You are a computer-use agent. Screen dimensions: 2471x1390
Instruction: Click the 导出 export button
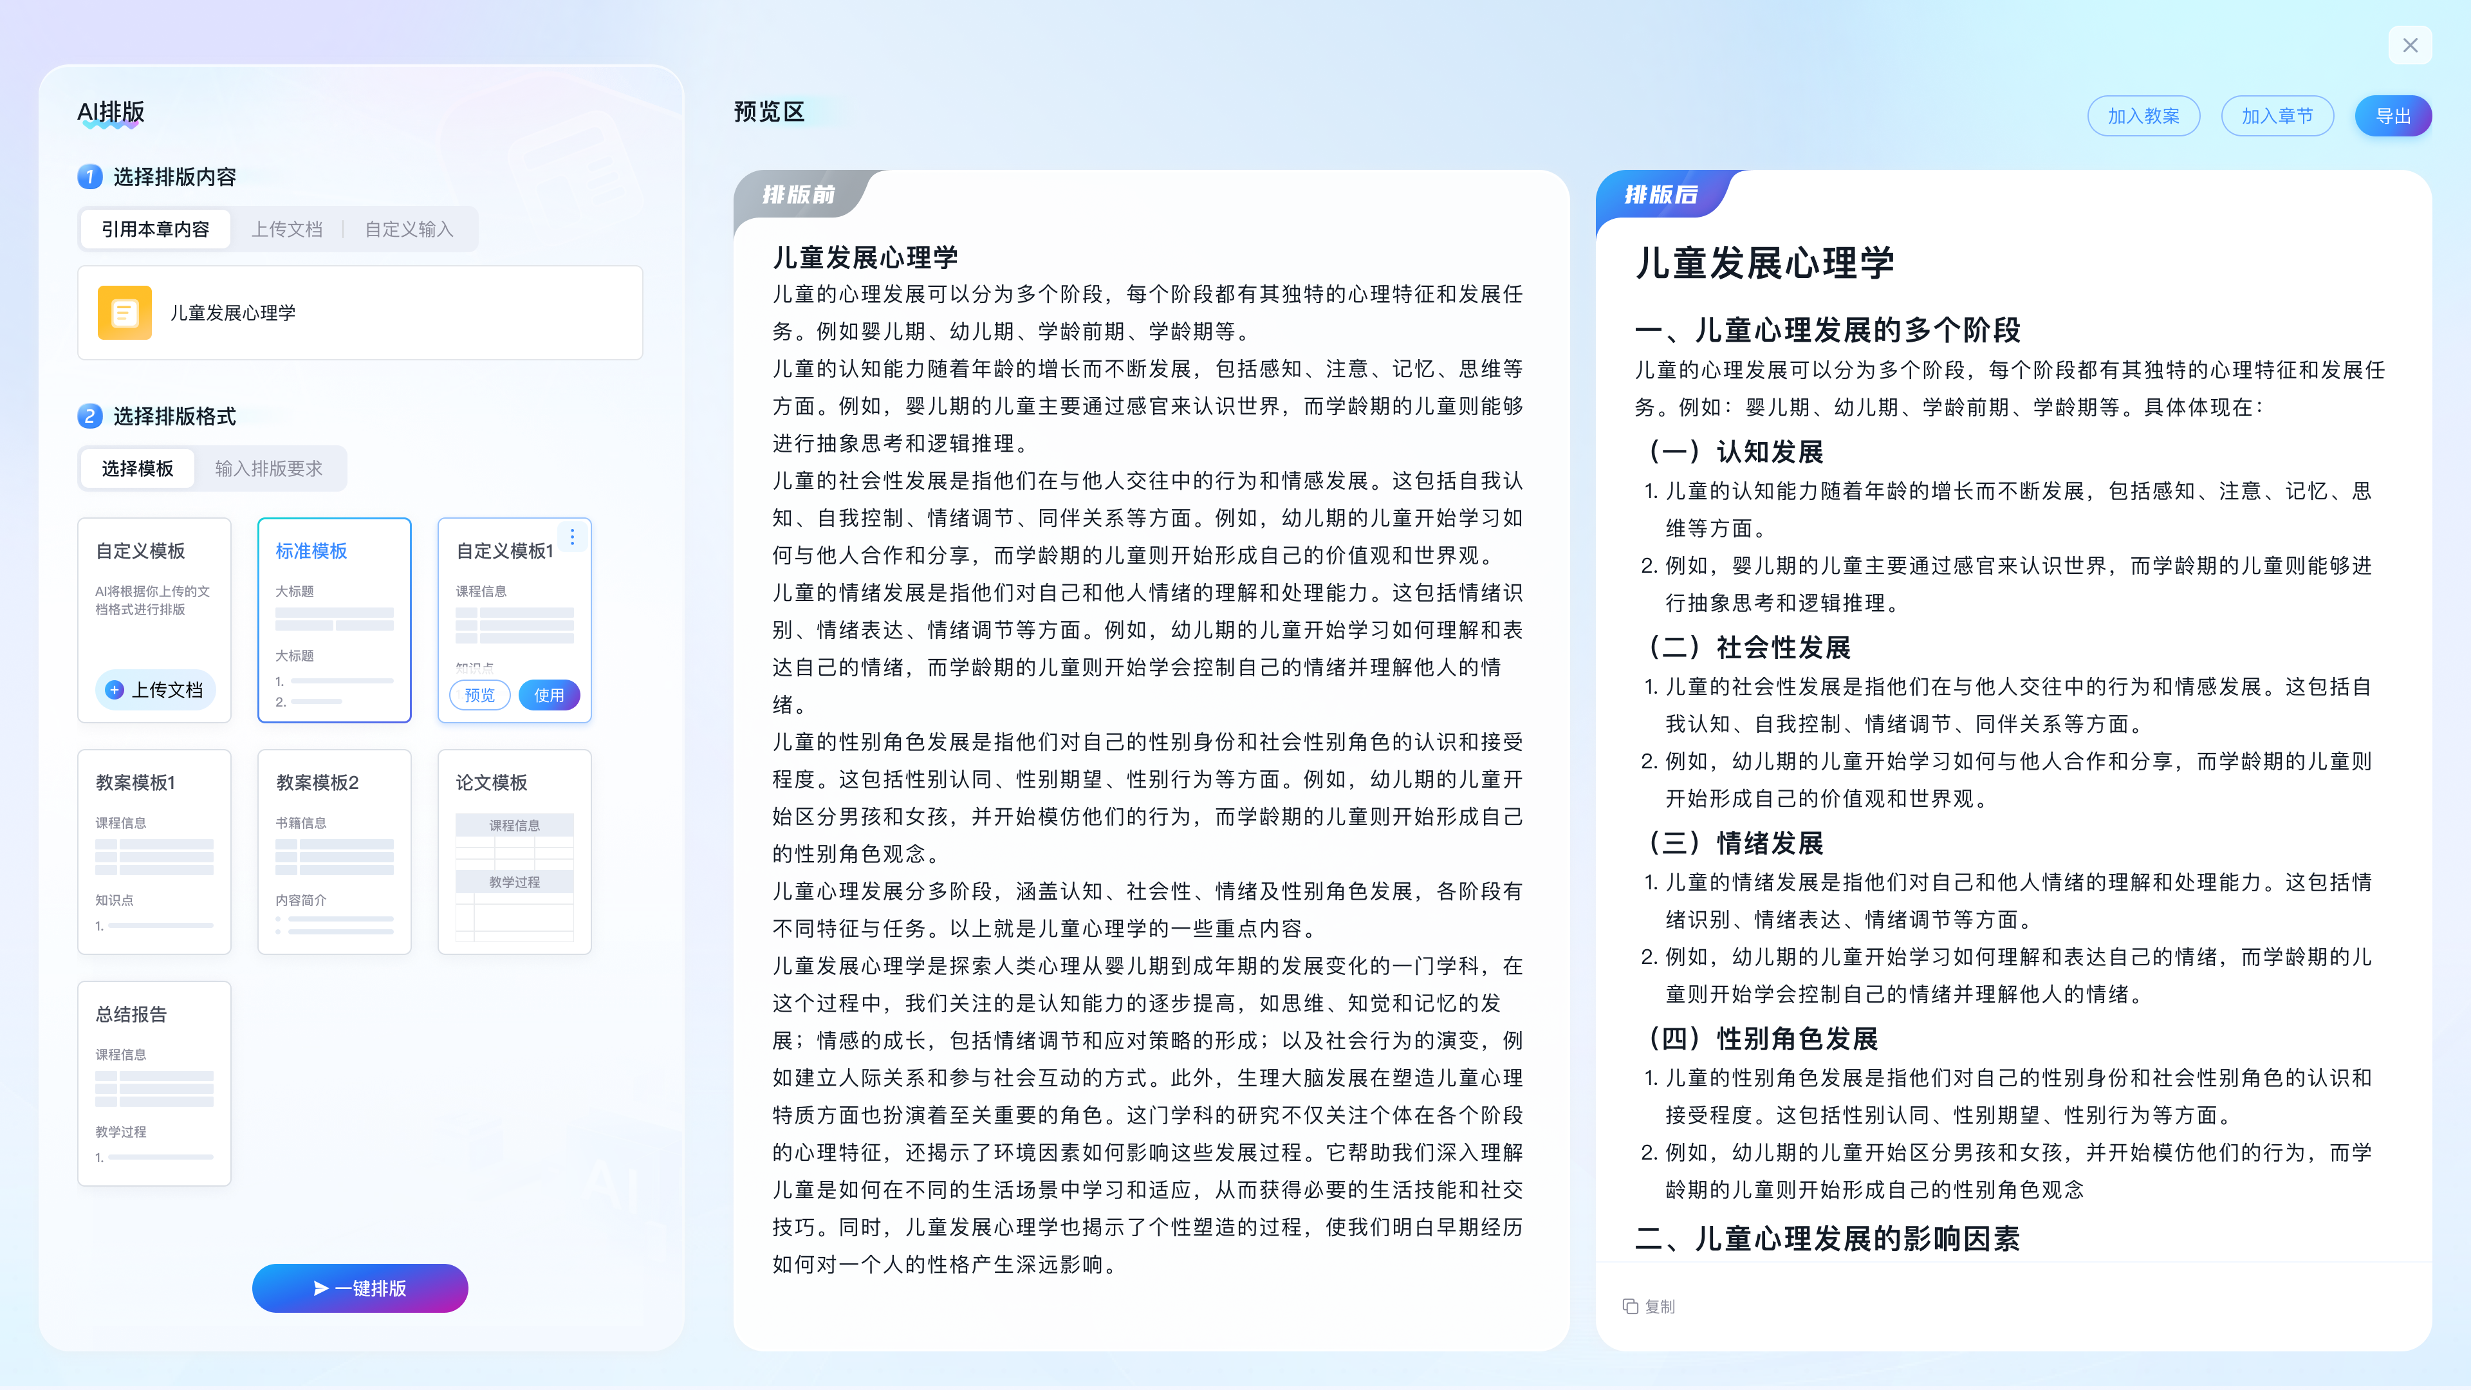(x=2392, y=116)
